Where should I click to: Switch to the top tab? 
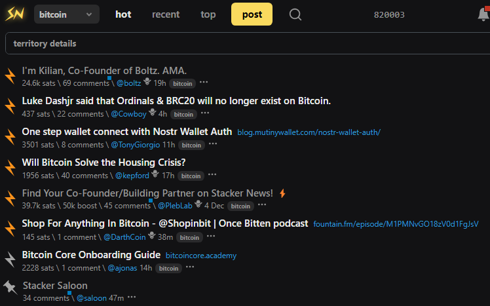(x=208, y=14)
